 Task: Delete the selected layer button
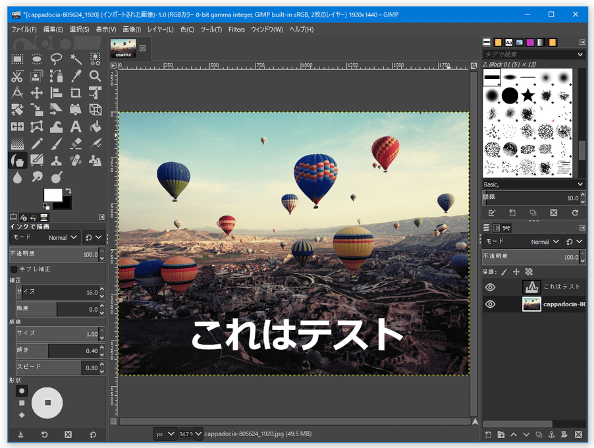(x=578, y=435)
